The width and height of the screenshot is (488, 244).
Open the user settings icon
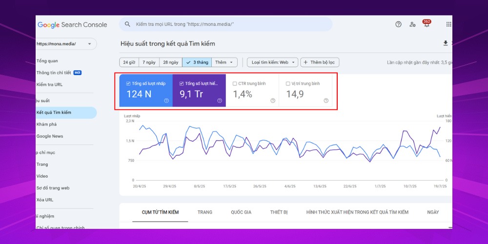tap(413, 24)
